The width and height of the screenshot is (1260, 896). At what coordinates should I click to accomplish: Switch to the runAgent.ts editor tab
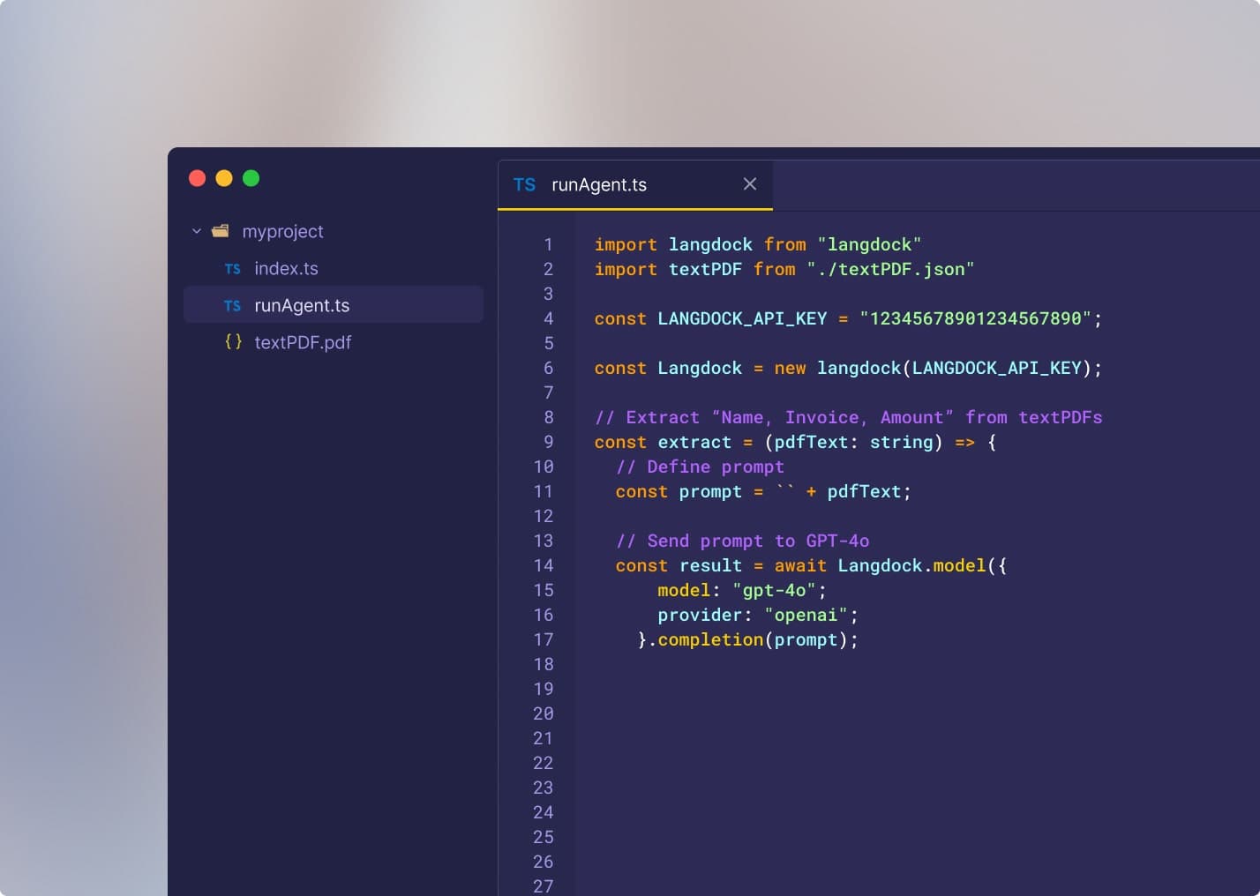[x=598, y=184]
